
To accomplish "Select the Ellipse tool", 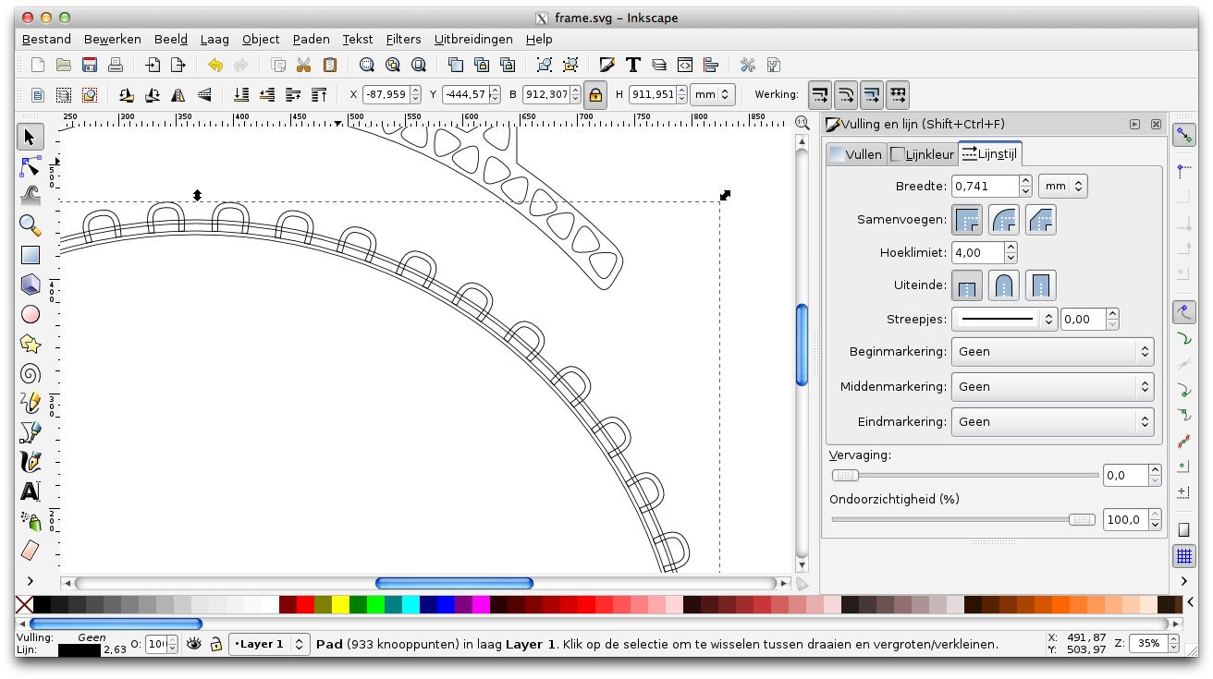I will [x=30, y=314].
